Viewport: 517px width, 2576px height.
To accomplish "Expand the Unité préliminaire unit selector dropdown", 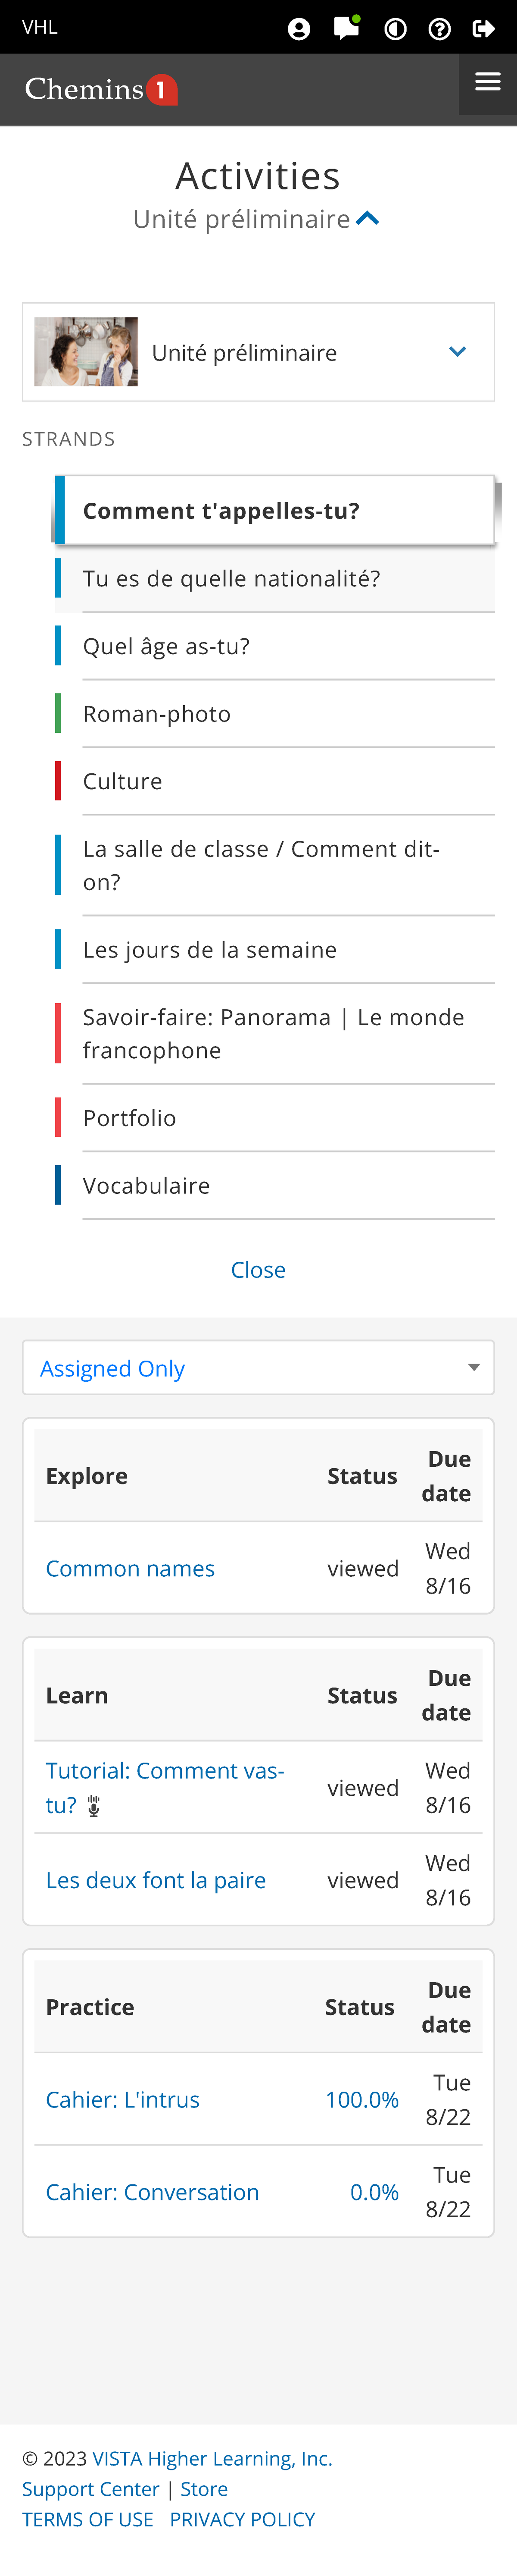I will [x=457, y=352].
